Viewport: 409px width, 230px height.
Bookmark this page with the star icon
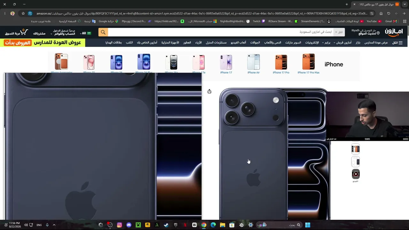(23, 13)
